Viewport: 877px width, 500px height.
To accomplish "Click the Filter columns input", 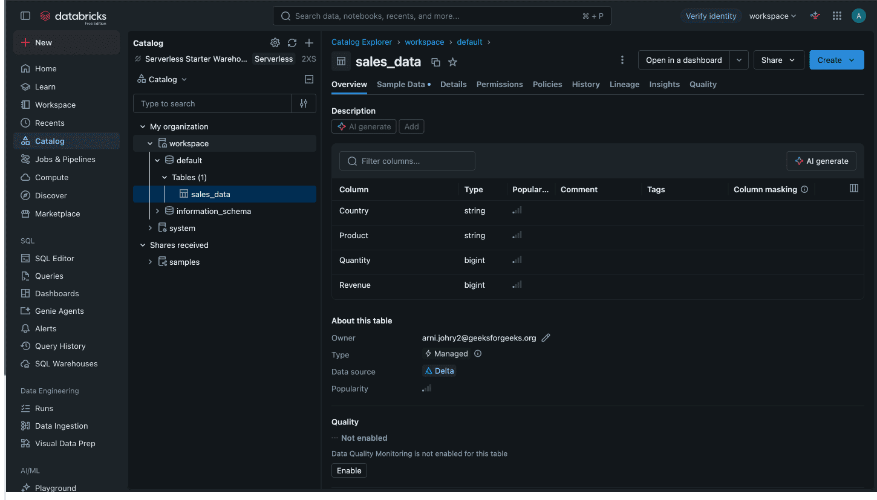I will [407, 161].
